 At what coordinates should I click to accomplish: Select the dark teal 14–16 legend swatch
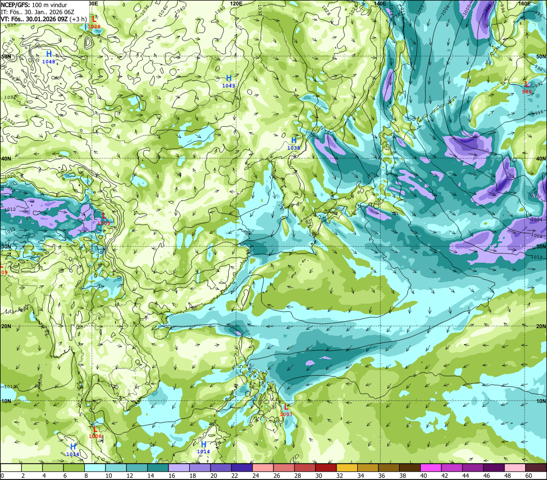[x=158, y=467]
